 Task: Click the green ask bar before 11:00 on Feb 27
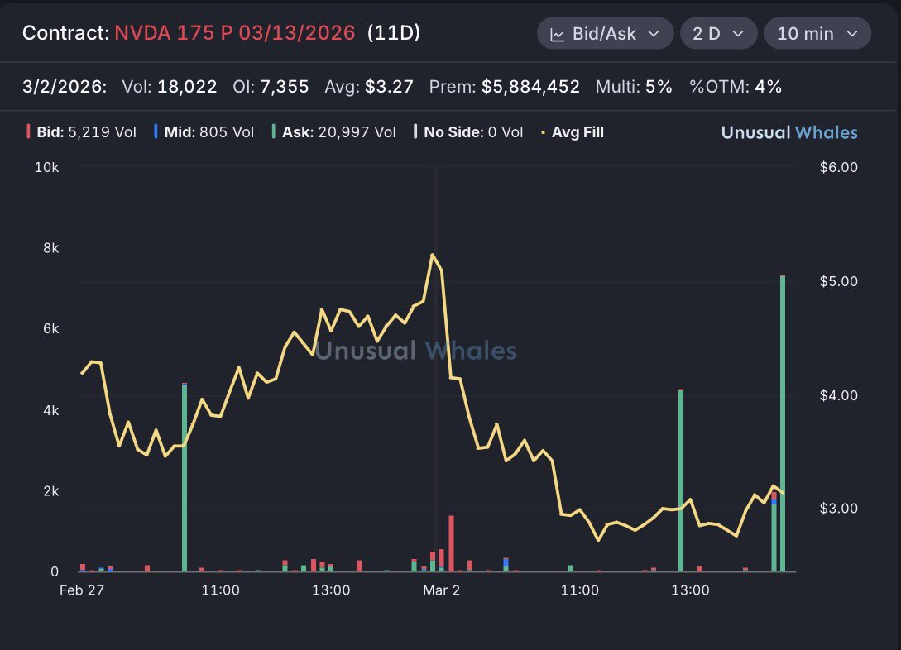(185, 478)
